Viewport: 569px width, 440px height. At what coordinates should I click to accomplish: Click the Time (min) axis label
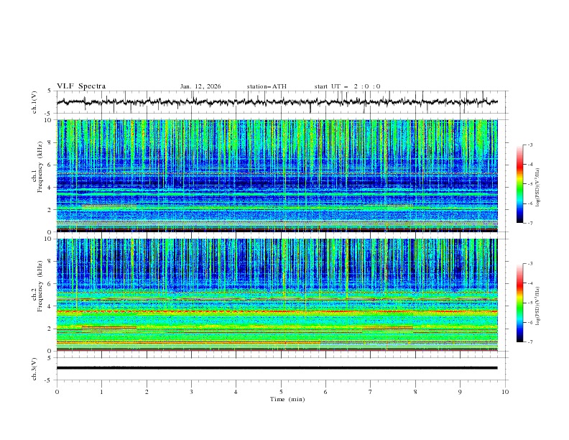[x=287, y=399]
